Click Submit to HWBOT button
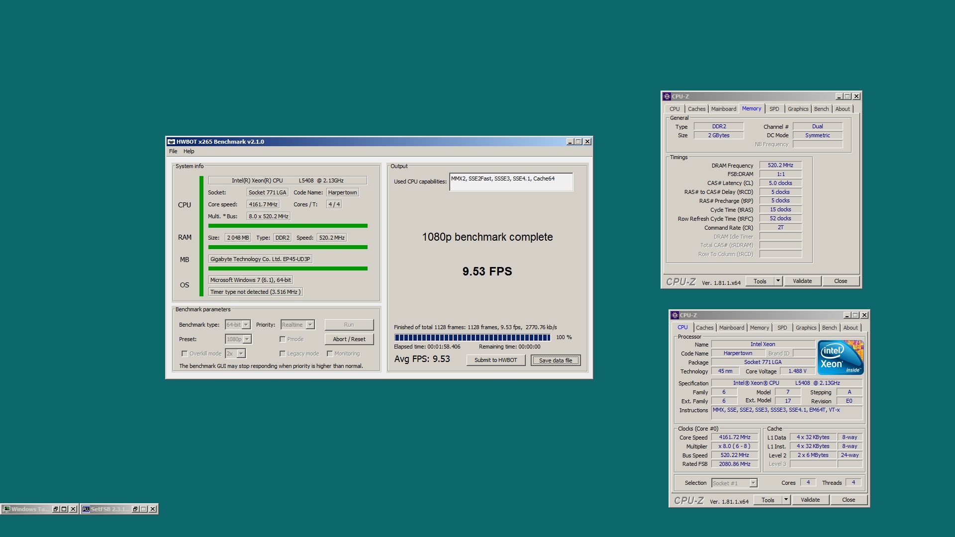 click(x=496, y=360)
